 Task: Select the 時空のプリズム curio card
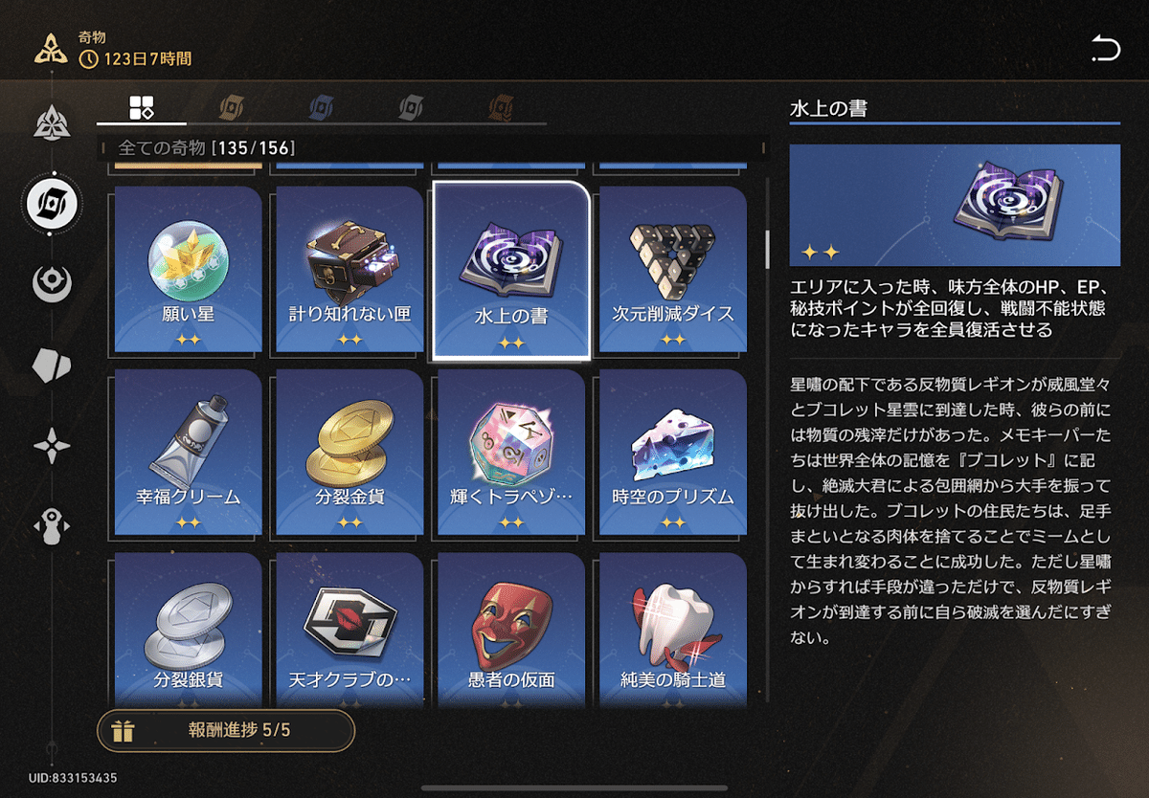point(672,454)
